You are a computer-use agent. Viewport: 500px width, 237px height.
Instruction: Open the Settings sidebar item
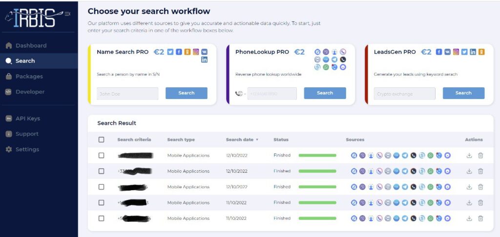(27, 149)
